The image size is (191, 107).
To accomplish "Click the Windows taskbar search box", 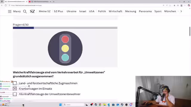I will [74, 105].
